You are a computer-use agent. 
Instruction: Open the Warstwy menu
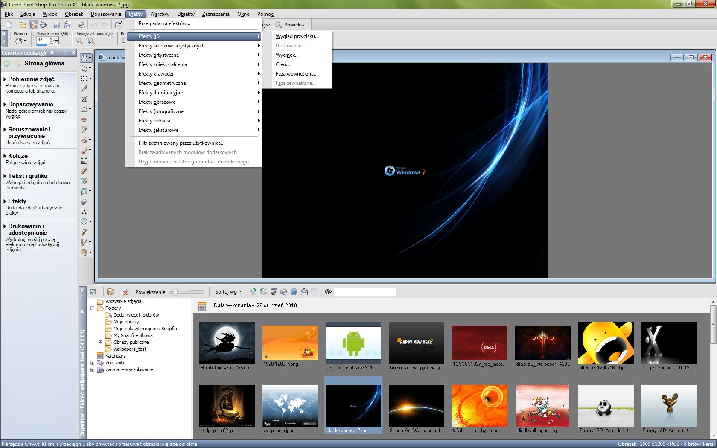click(160, 14)
